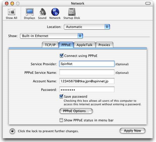156x142 pixels.
Task: Click the empty PPPoE Service Name field
Action: point(87,72)
